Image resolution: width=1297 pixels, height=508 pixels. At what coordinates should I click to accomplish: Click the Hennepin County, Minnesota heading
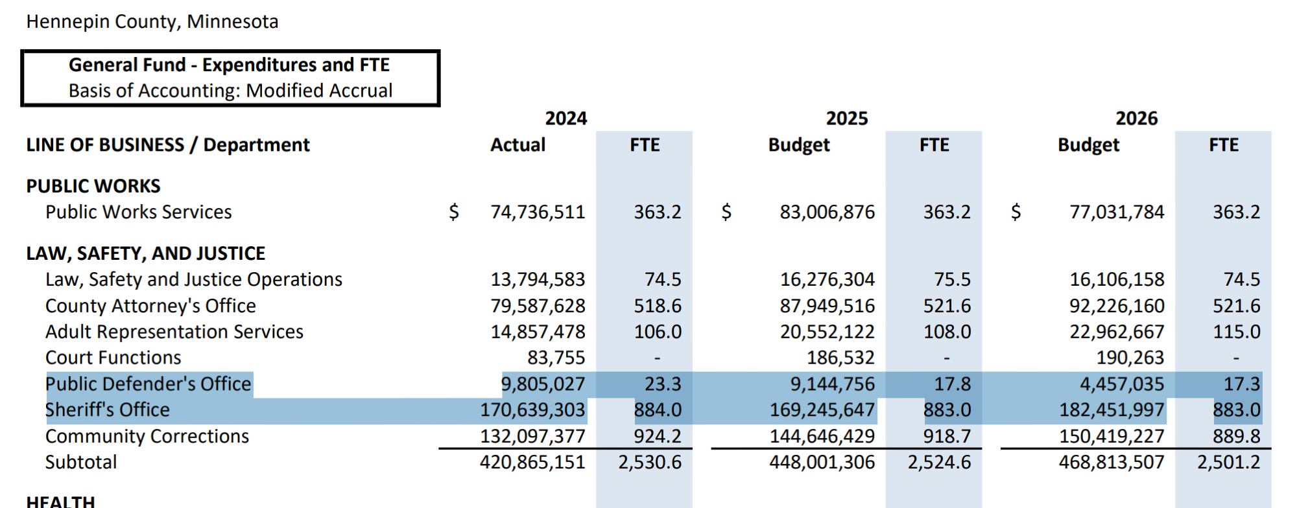[152, 21]
